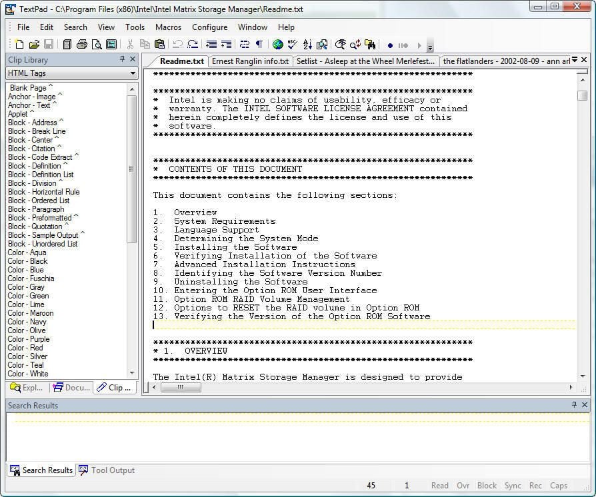Select Color - Navy clip item

click(27, 322)
